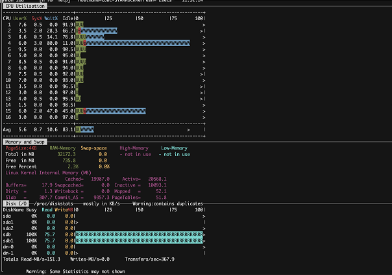This screenshot has height=275, width=392.
Task: Click the sda disk name
Action: 7,216
